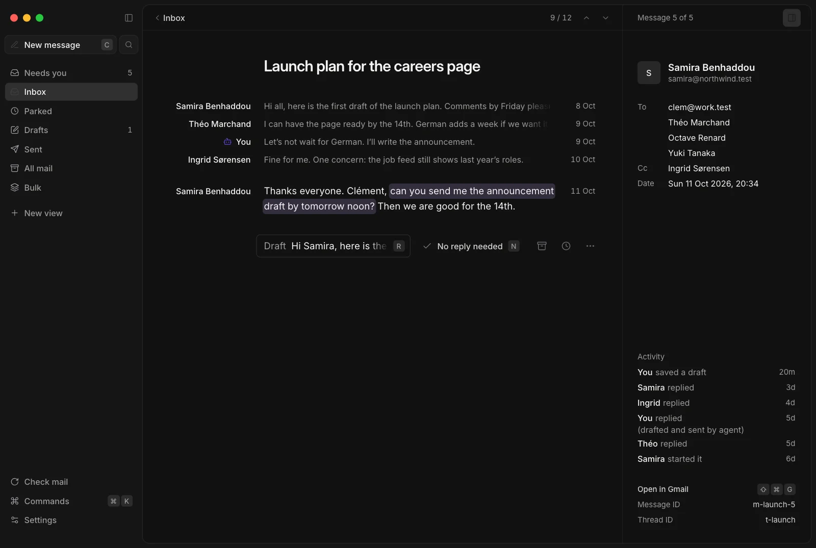The width and height of the screenshot is (816, 548).
Task: Snooze the thread with the clock icon
Action: 566,246
